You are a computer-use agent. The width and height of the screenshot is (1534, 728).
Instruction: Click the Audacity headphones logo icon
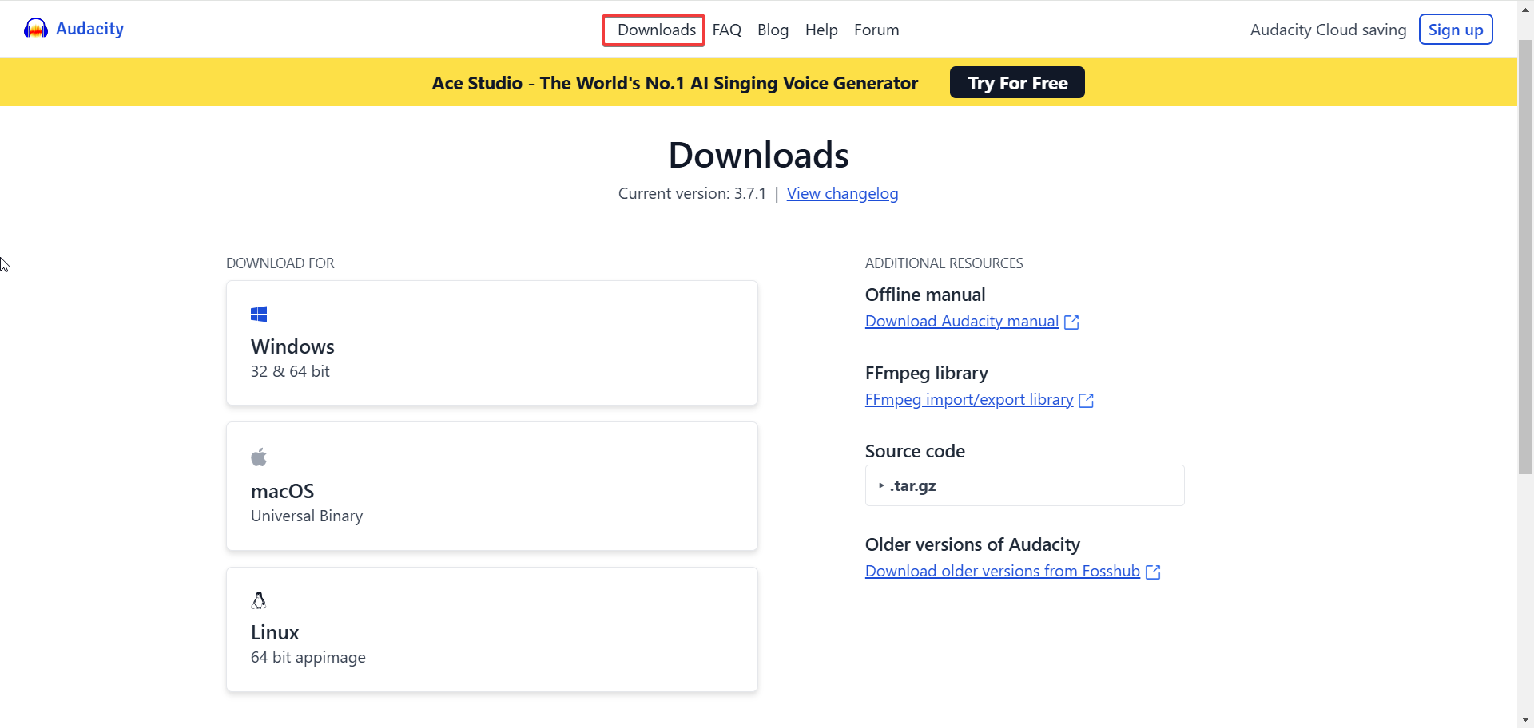pyautogui.click(x=36, y=29)
